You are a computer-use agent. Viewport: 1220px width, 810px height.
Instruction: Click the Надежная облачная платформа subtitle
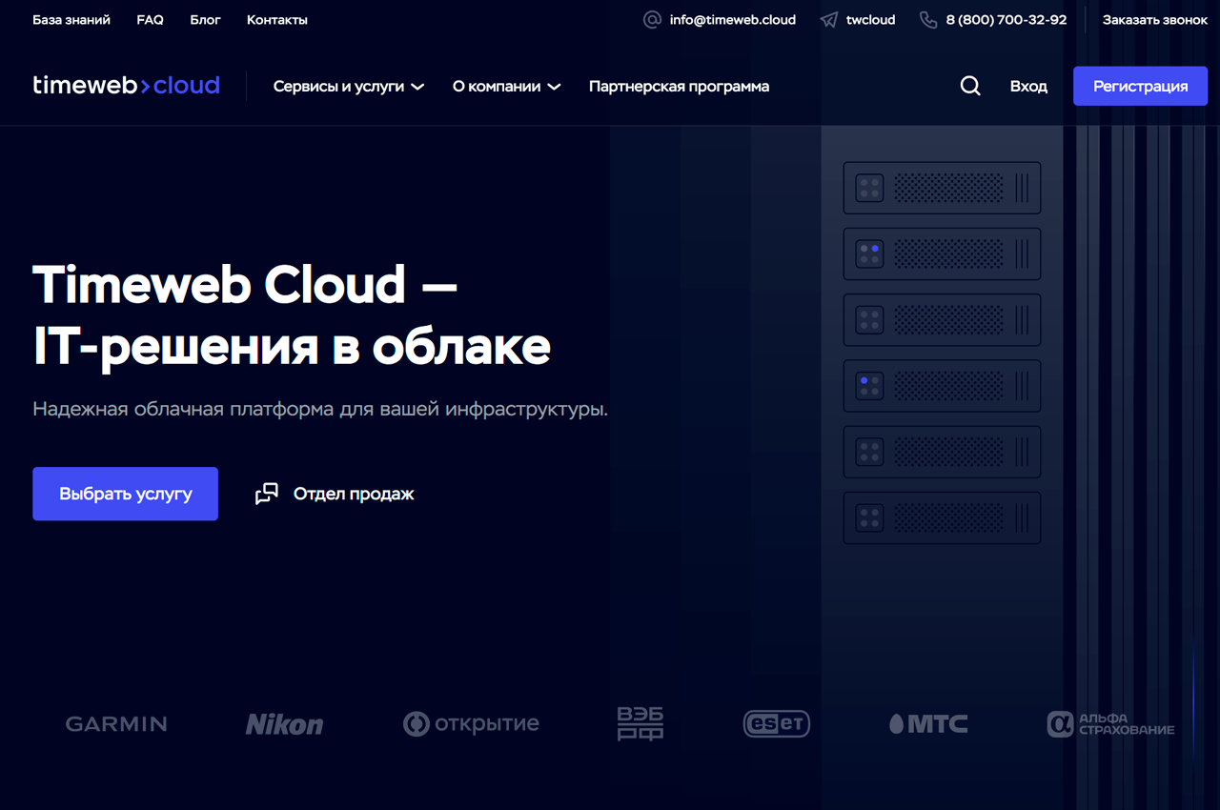pos(320,410)
